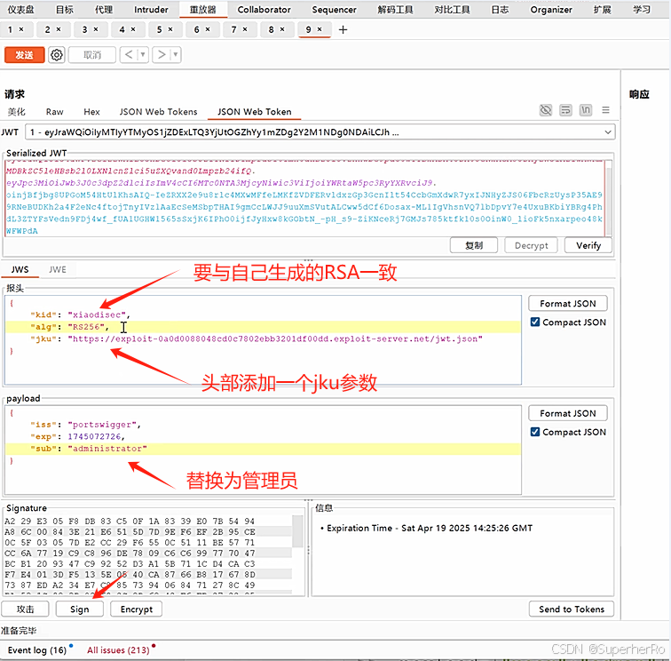The height and width of the screenshot is (661, 671).
Task: Click the 复制 copy button
Action: pos(474,245)
